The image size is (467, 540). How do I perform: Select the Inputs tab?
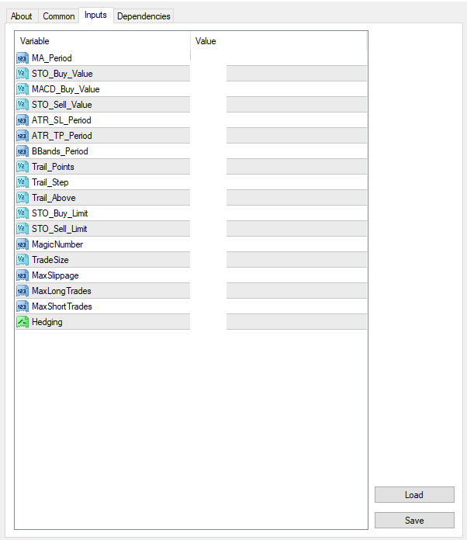[95, 16]
